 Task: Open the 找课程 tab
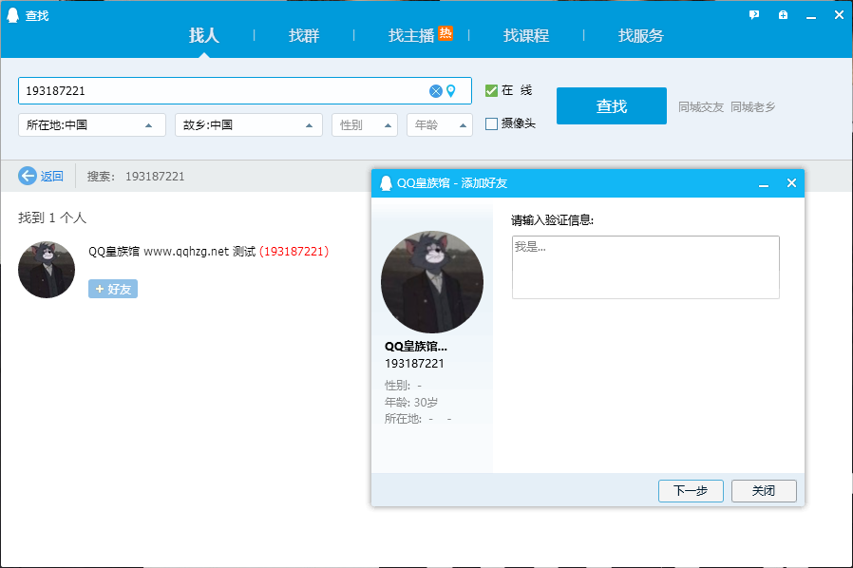click(526, 36)
